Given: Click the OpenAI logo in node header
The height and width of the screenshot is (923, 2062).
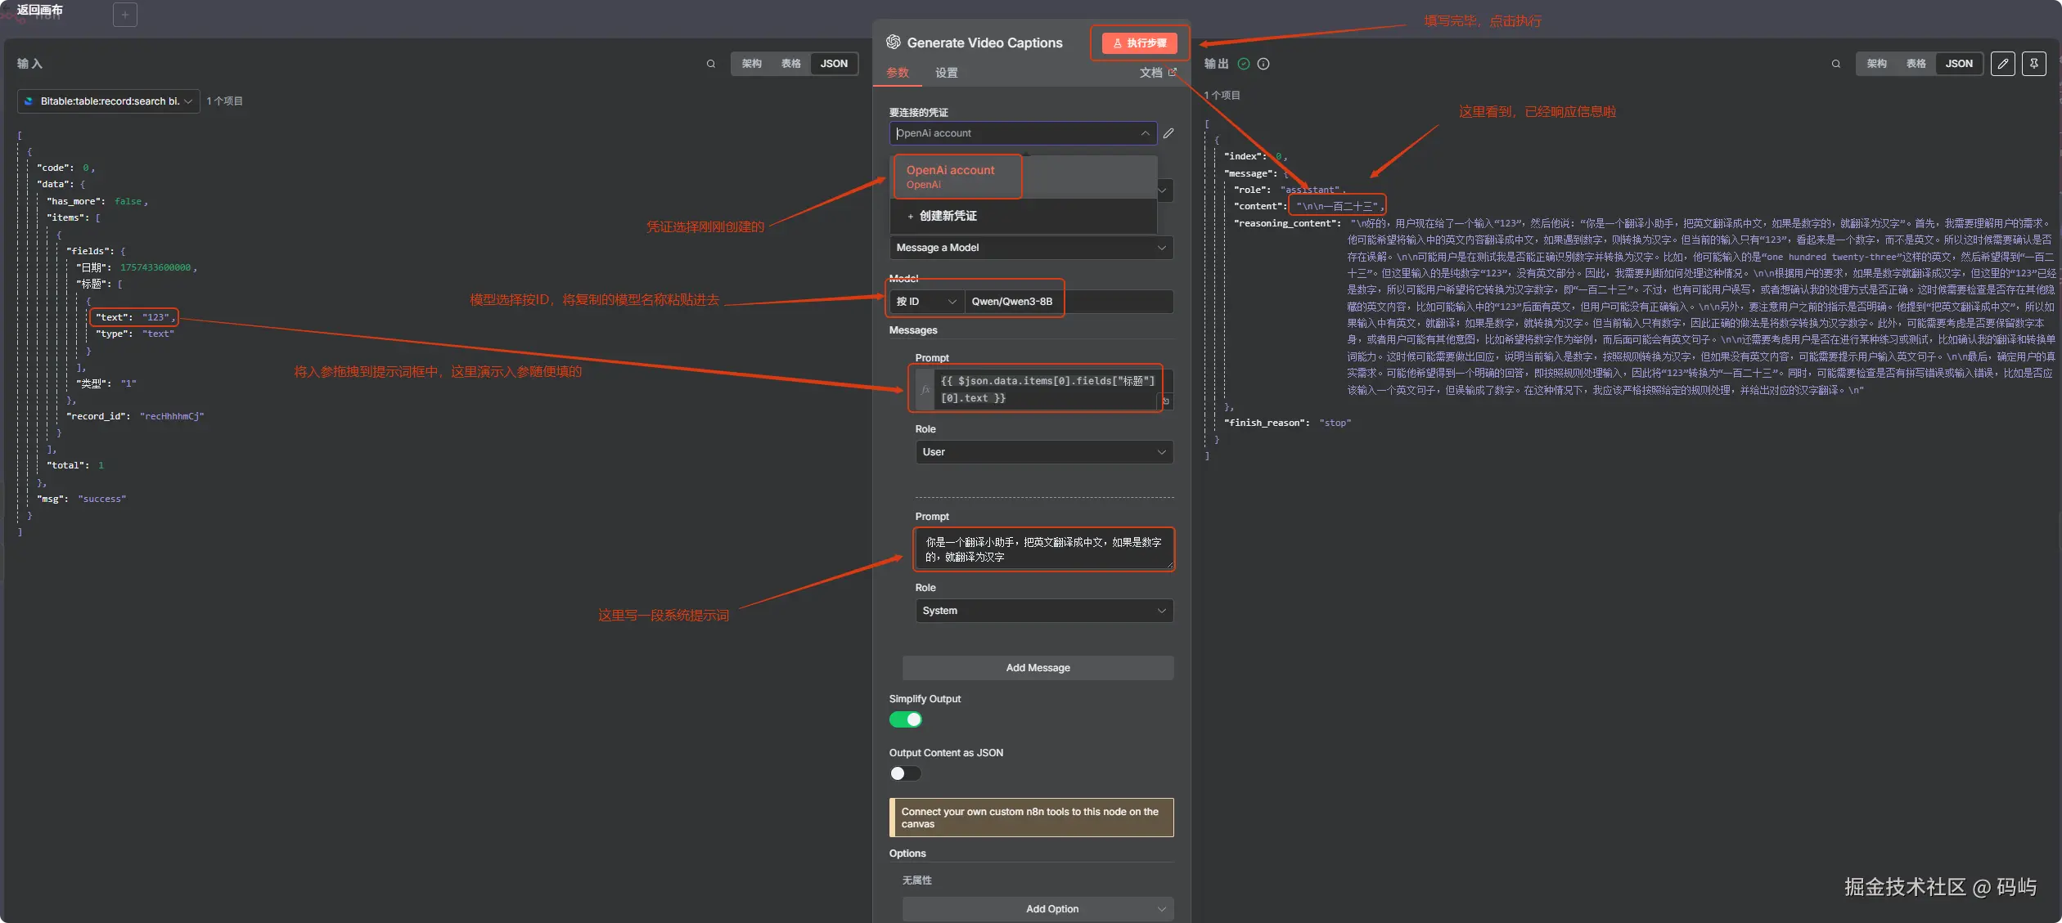Looking at the screenshot, I should point(894,43).
